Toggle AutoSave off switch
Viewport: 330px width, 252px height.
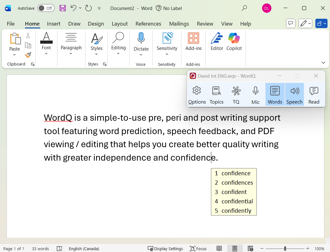pos(46,8)
